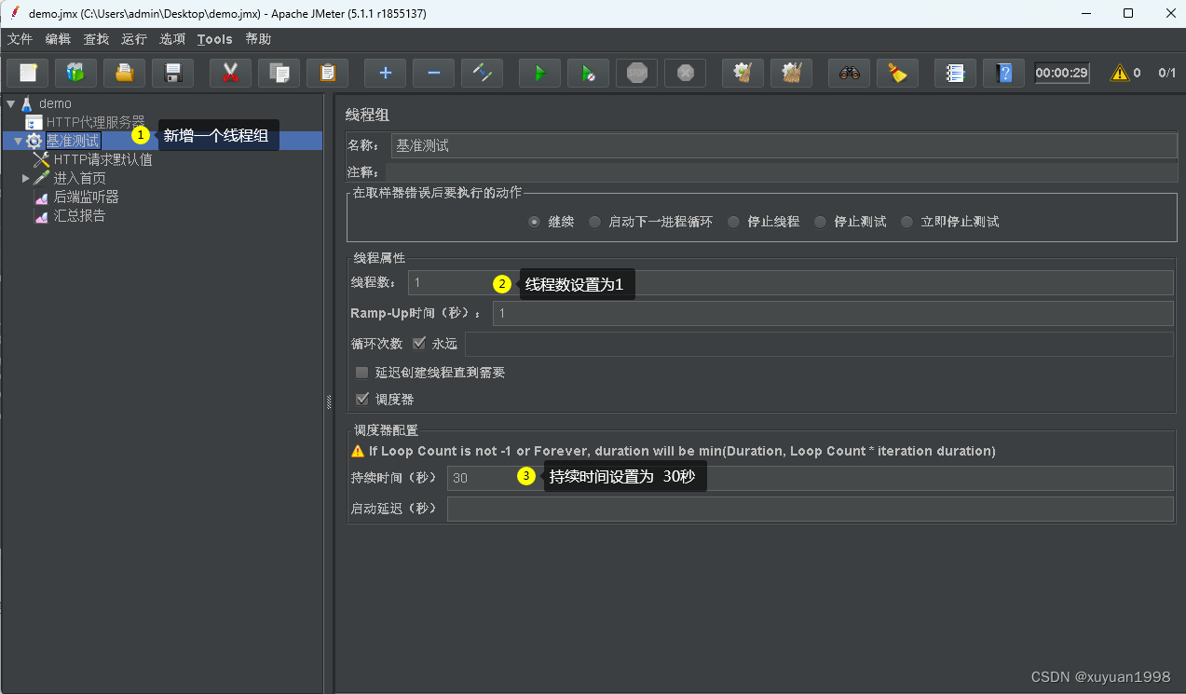This screenshot has width=1186, height=694.
Task: Click the Reset Search icon
Action: point(897,73)
